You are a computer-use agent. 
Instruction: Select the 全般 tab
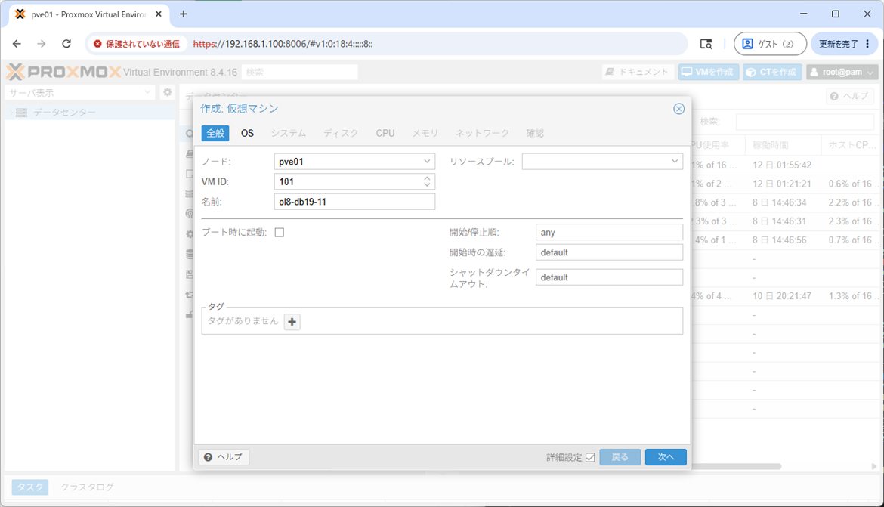pyautogui.click(x=215, y=133)
